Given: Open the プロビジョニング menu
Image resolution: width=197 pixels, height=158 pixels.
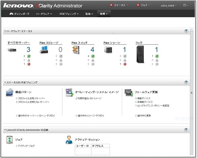Looking at the screenshot, I should point(69,14).
